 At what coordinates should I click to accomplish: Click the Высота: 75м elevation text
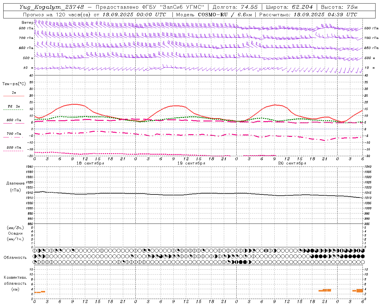[339, 7]
